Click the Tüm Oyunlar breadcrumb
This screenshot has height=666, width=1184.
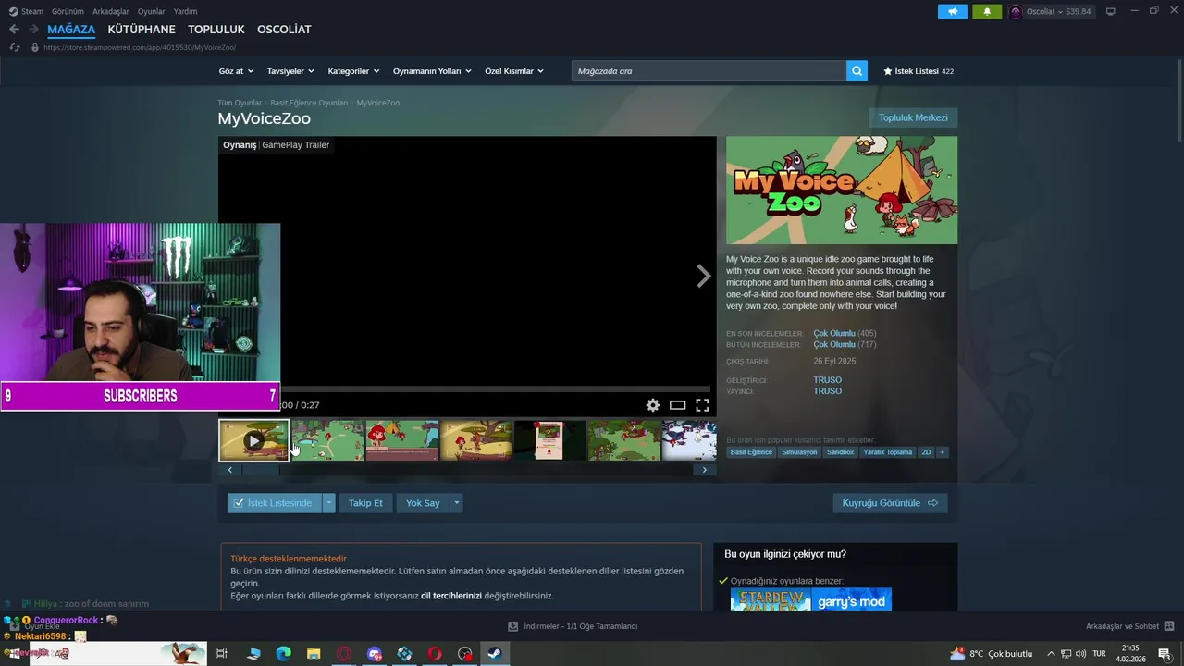[x=240, y=103]
